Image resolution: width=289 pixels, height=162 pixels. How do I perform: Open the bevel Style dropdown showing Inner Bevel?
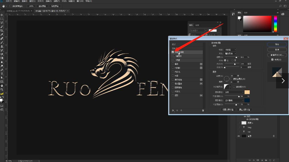(x=231, y=50)
